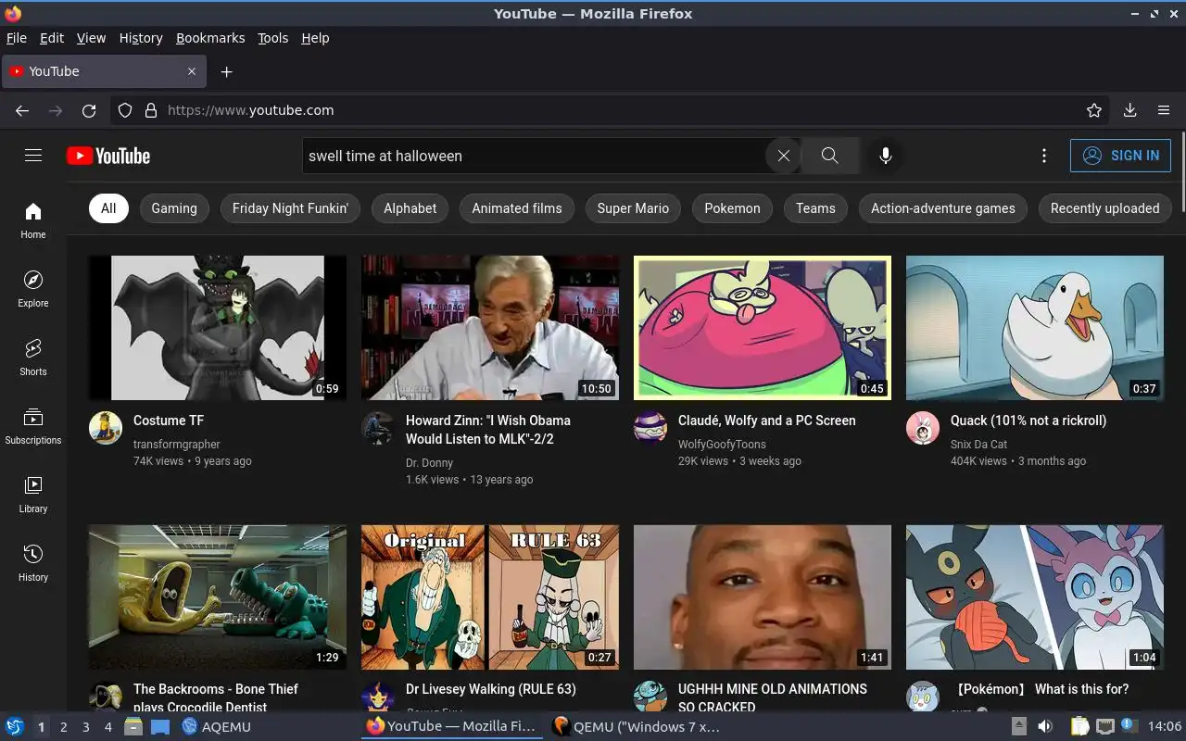Open the History menu
Viewport: 1186px width, 741px height.
tap(141, 38)
